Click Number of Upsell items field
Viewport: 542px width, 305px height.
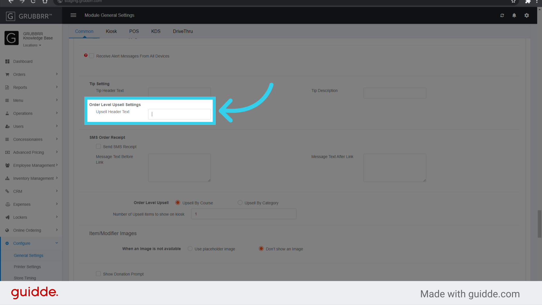point(244,214)
